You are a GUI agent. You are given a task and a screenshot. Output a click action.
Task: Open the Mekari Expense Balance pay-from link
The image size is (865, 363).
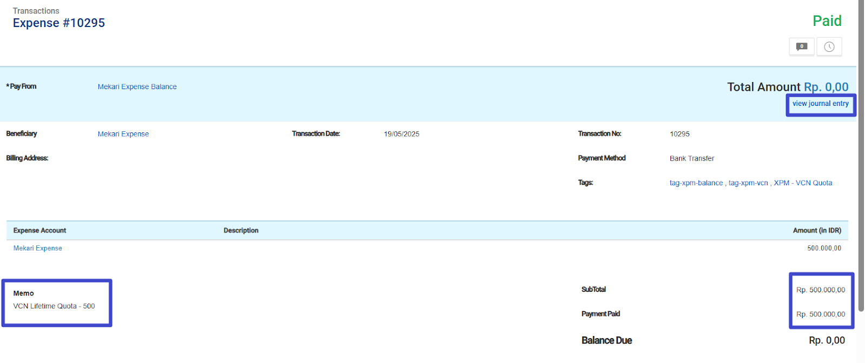coord(137,86)
